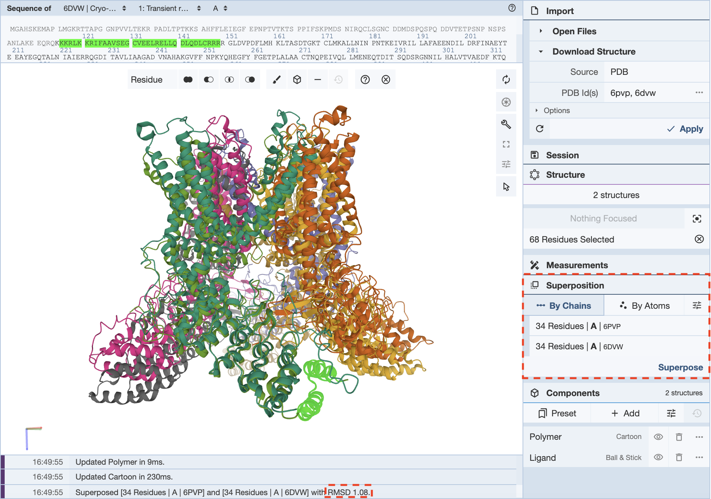Open the screenshot/snapshot aperture icon

pyautogui.click(x=506, y=102)
